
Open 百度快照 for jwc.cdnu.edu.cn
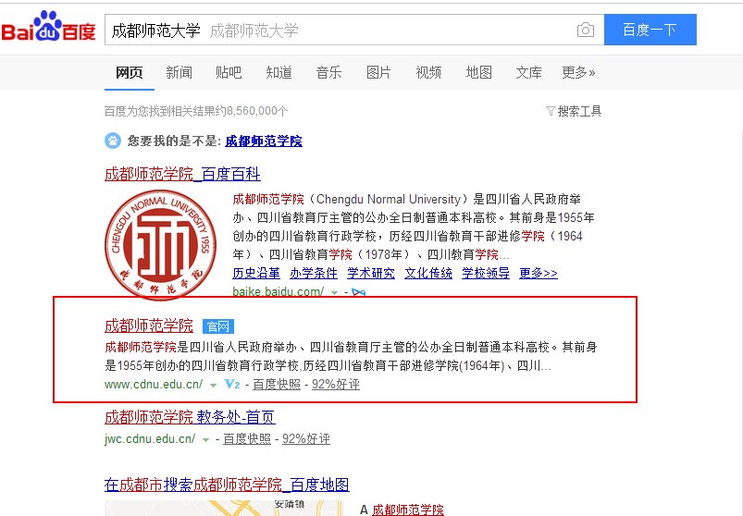click(x=247, y=439)
